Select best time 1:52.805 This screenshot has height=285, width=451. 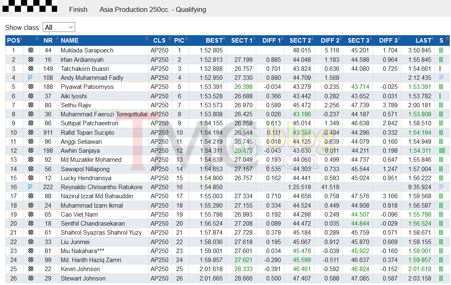click(211, 50)
